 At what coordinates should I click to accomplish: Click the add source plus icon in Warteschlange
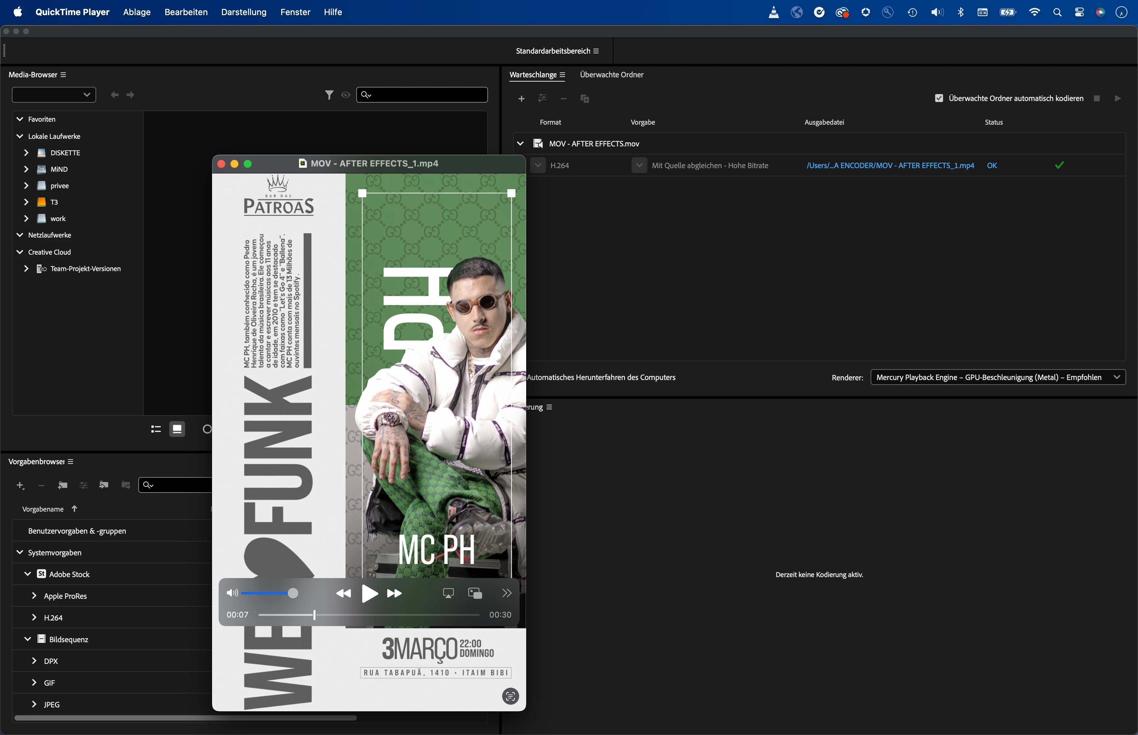pos(522,98)
